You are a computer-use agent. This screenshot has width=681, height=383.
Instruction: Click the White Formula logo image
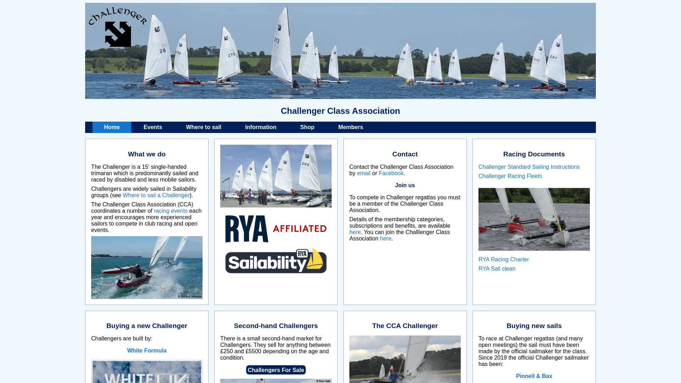click(147, 371)
